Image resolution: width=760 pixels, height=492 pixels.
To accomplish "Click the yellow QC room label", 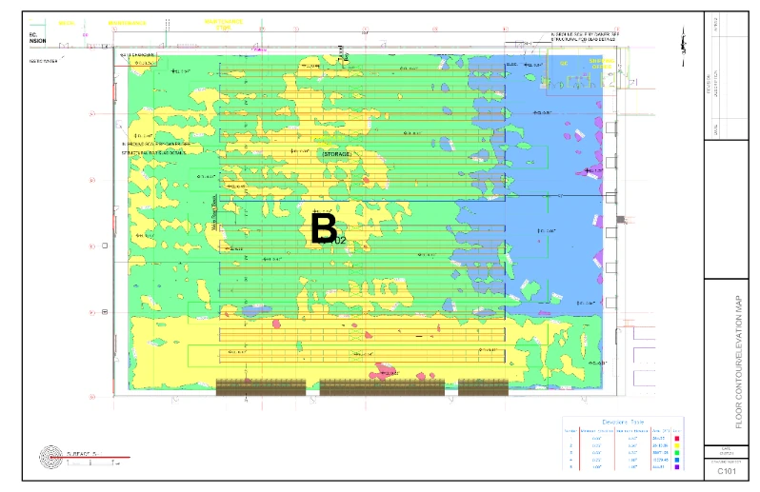I will 564,64.
